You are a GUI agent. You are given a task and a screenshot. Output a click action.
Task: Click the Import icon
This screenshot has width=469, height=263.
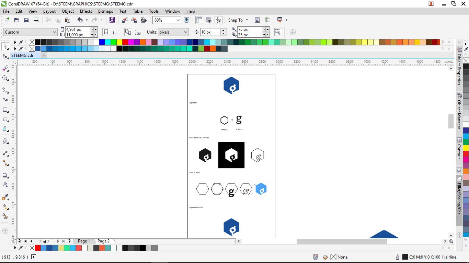125,20
